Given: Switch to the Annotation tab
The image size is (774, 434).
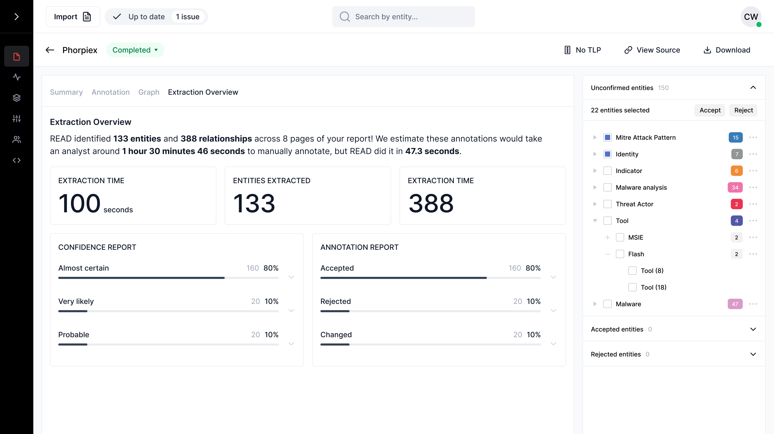Looking at the screenshot, I should click(111, 92).
